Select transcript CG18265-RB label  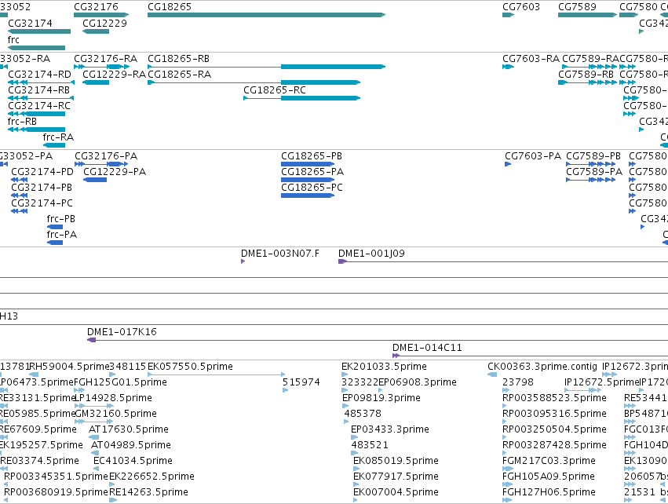point(178,58)
